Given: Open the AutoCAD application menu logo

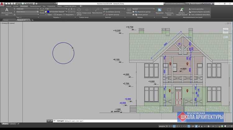Looking at the screenshot, I should point(2,4).
